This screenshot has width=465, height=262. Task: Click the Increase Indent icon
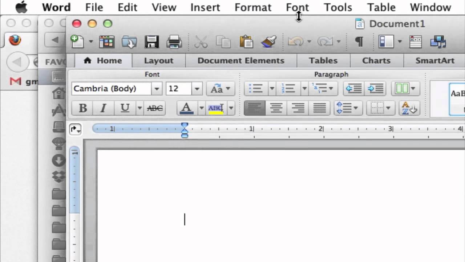pyautogui.click(x=375, y=88)
